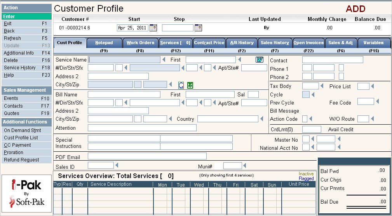Click the green map icon beside City/St/Zip
Screen dimensions: 392x216
tap(190, 85)
